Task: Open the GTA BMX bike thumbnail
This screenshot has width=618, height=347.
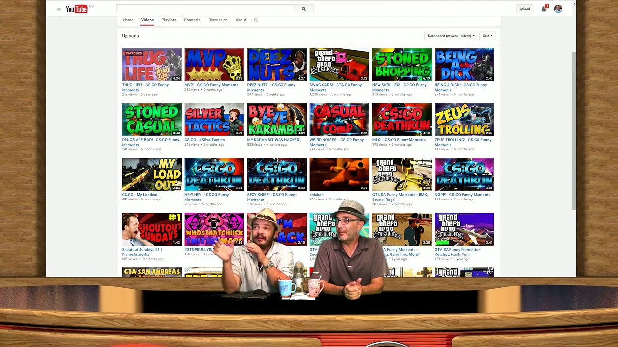Action: (402, 174)
